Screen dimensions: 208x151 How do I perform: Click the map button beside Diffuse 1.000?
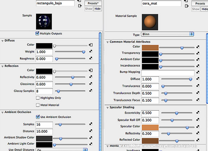click(x=198, y=79)
